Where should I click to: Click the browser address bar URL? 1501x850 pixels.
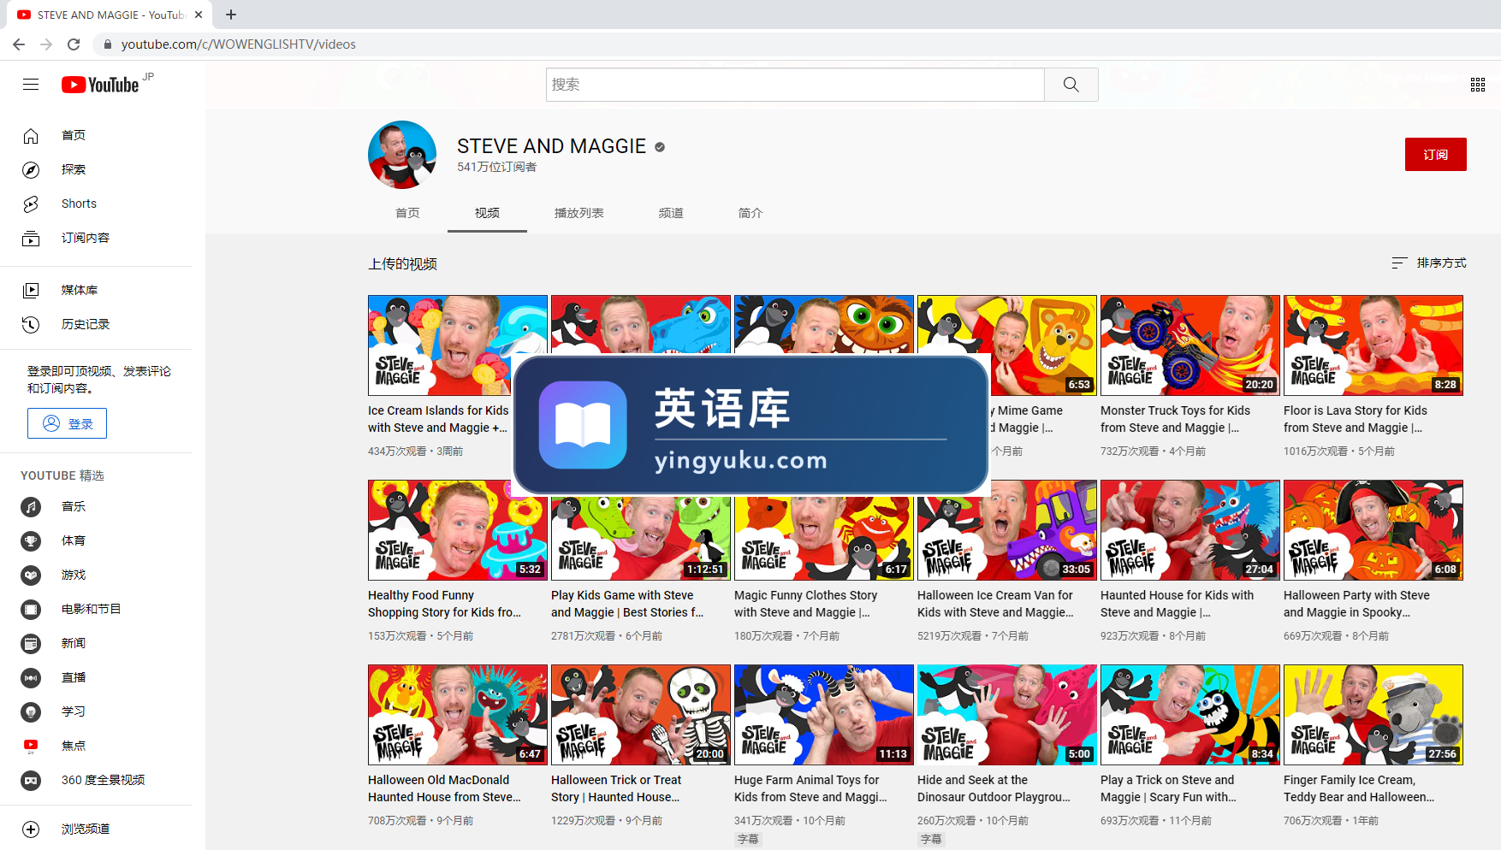239,44
